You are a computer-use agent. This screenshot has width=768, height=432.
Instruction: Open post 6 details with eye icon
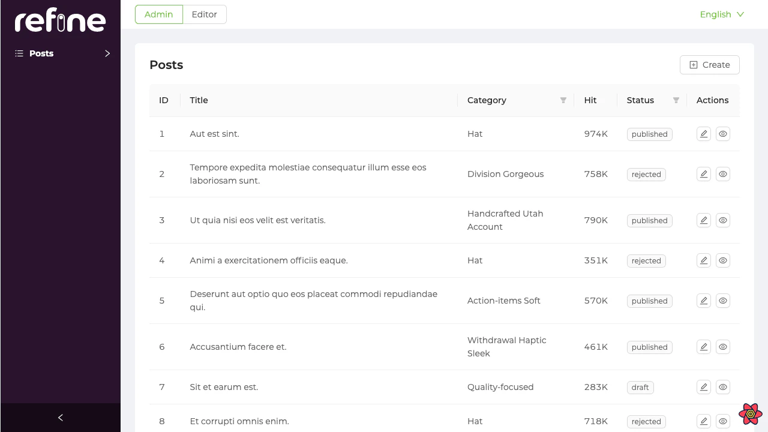723,347
